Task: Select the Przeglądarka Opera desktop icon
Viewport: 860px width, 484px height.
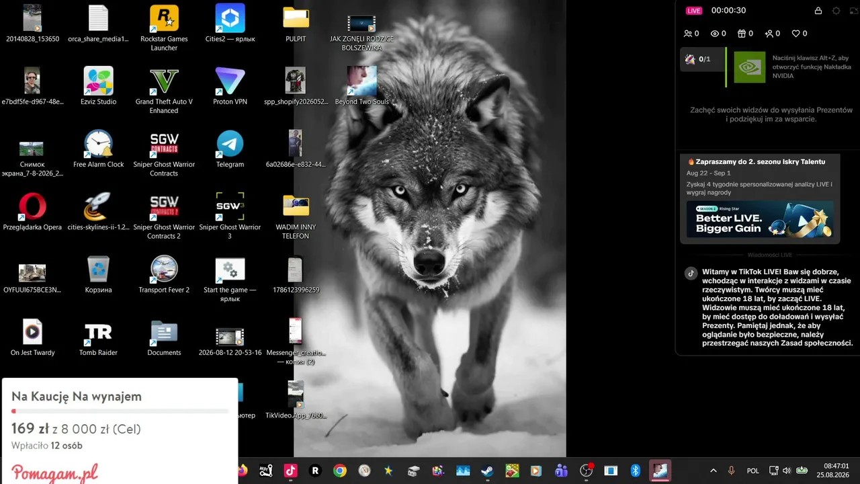Action: click(x=32, y=211)
